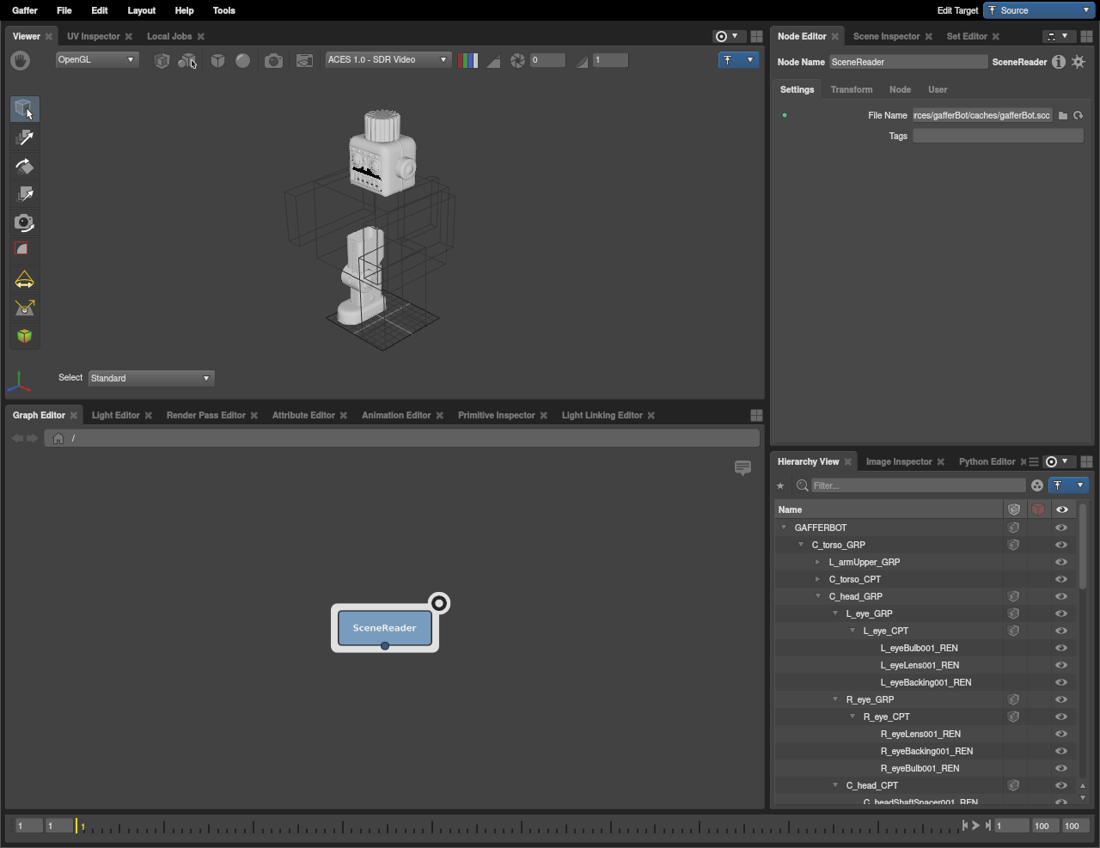
Task: Collapse the L_eye_GRP item
Action: pyautogui.click(x=835, y=613)
